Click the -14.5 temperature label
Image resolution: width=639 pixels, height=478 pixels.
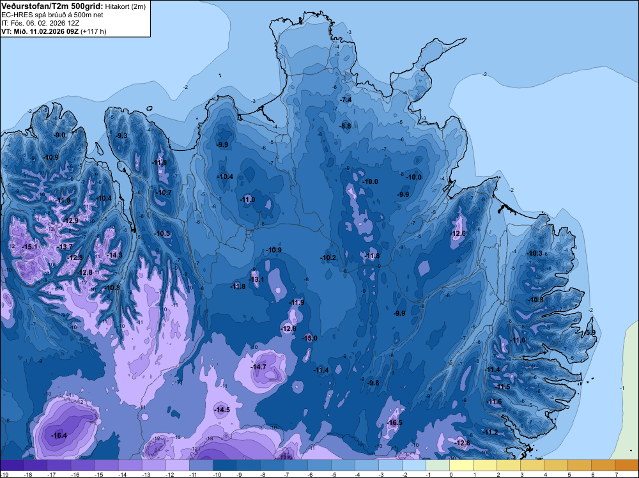222,410
